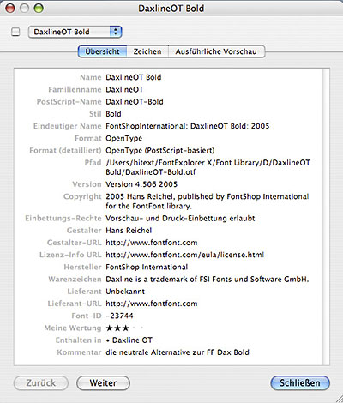Set rating to the fourth star dot
This screenshot has height=403, width=343.
click(134, 328)
